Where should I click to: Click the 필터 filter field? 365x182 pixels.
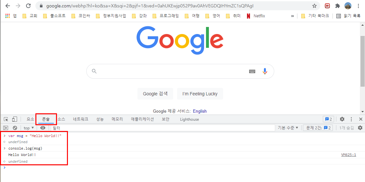click(x=163, y=128)
